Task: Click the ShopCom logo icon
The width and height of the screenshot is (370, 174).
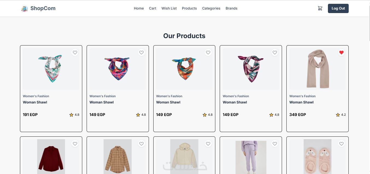Action: 24,8
